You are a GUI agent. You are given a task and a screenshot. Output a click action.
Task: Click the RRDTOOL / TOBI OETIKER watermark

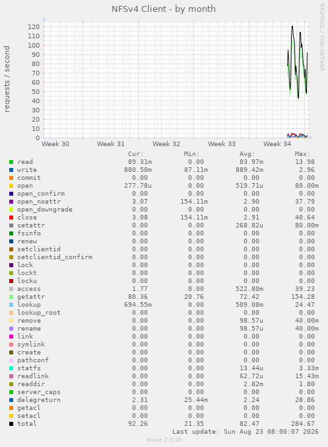pos(322,37)
